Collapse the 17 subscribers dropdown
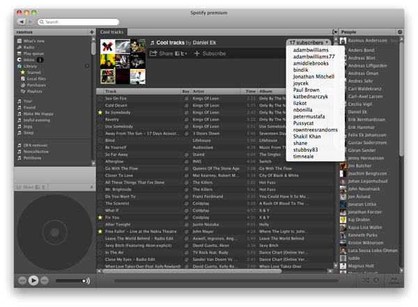The image size is (418, 307). click(309, 42)
